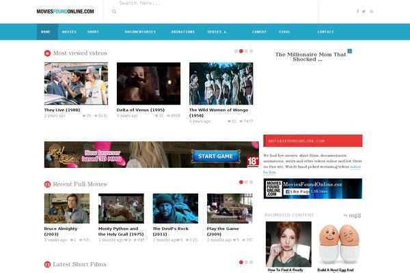Click START GAME button in banner
Screen dimensions: 410x273
[215, 156]
